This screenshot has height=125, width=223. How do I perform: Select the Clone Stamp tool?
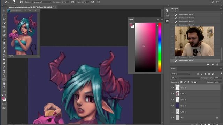coord(4,43)
